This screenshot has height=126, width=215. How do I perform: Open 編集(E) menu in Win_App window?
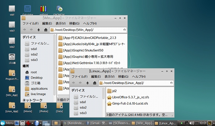coord(47,24)
